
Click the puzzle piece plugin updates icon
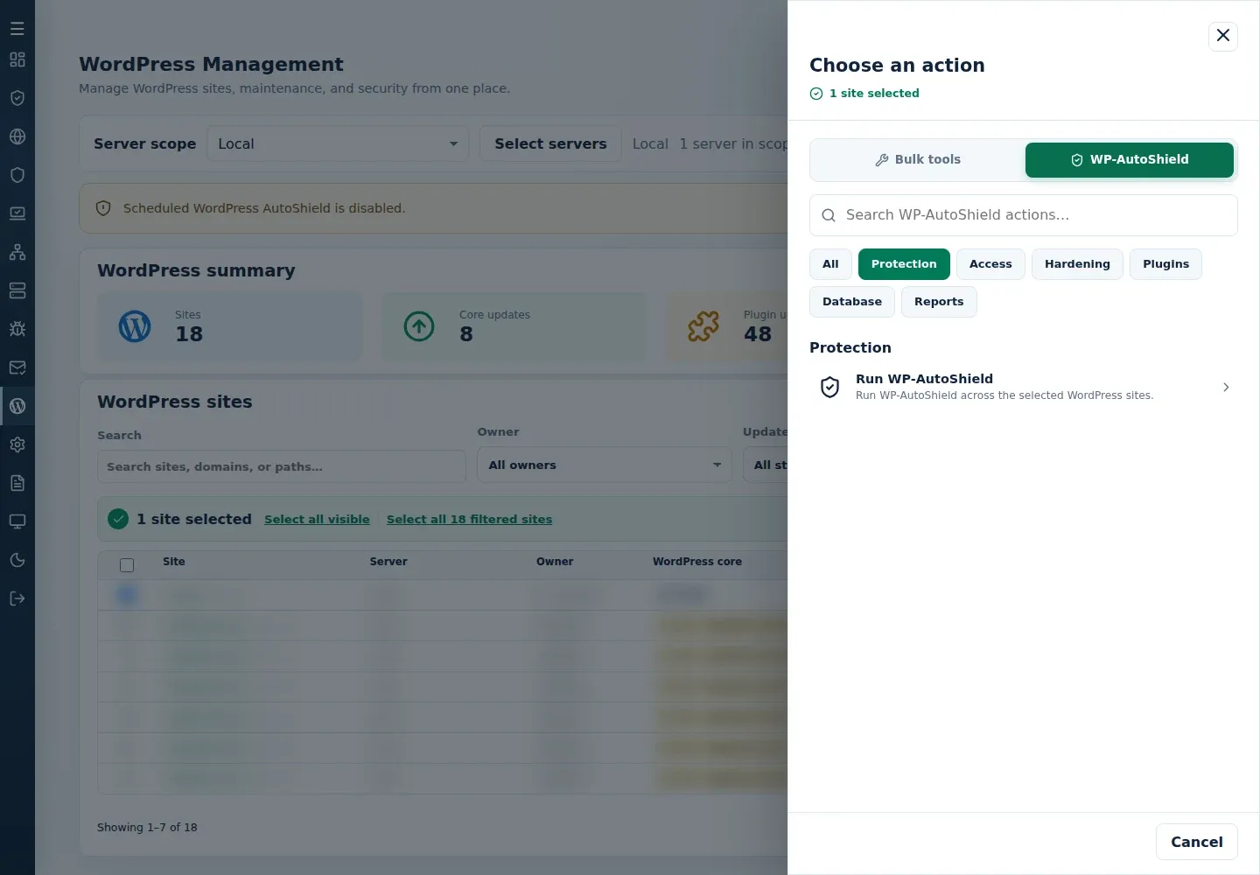click(x=703, y=326)
